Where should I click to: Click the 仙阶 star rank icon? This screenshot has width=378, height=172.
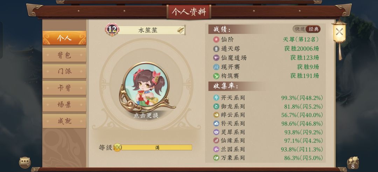point(216,40)
